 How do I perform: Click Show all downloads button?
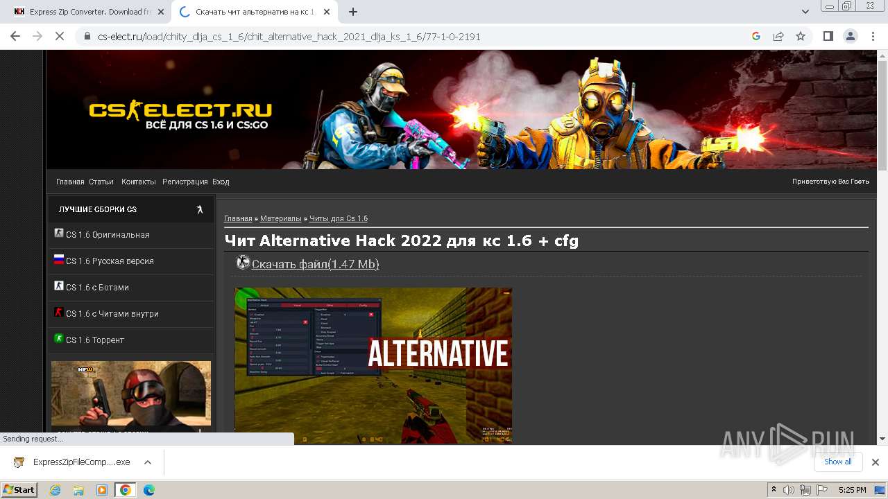point(838,462)
